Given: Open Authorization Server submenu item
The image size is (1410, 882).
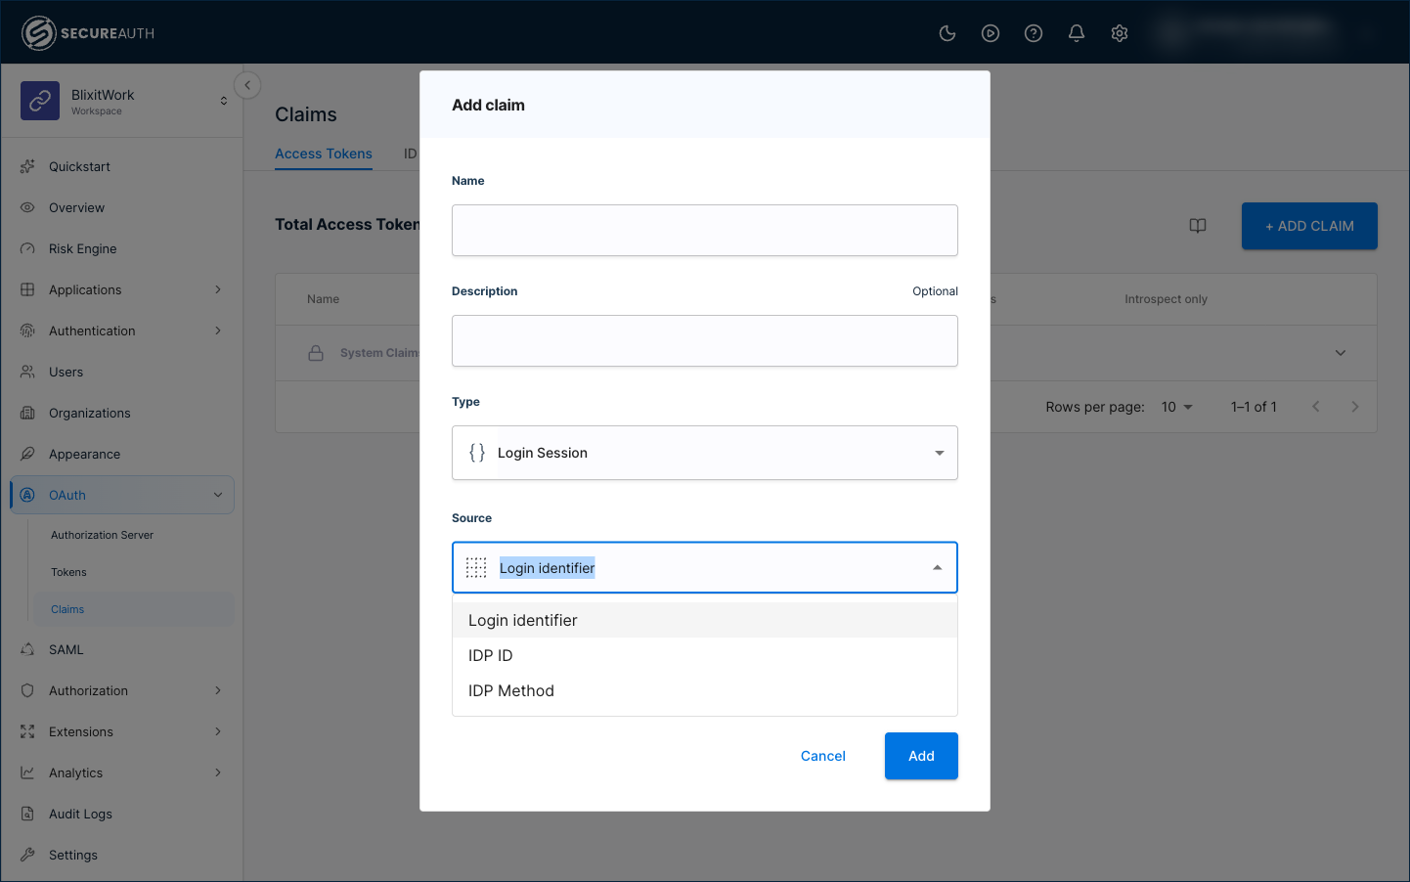Looking at the screenshot, I should point(103,535).
